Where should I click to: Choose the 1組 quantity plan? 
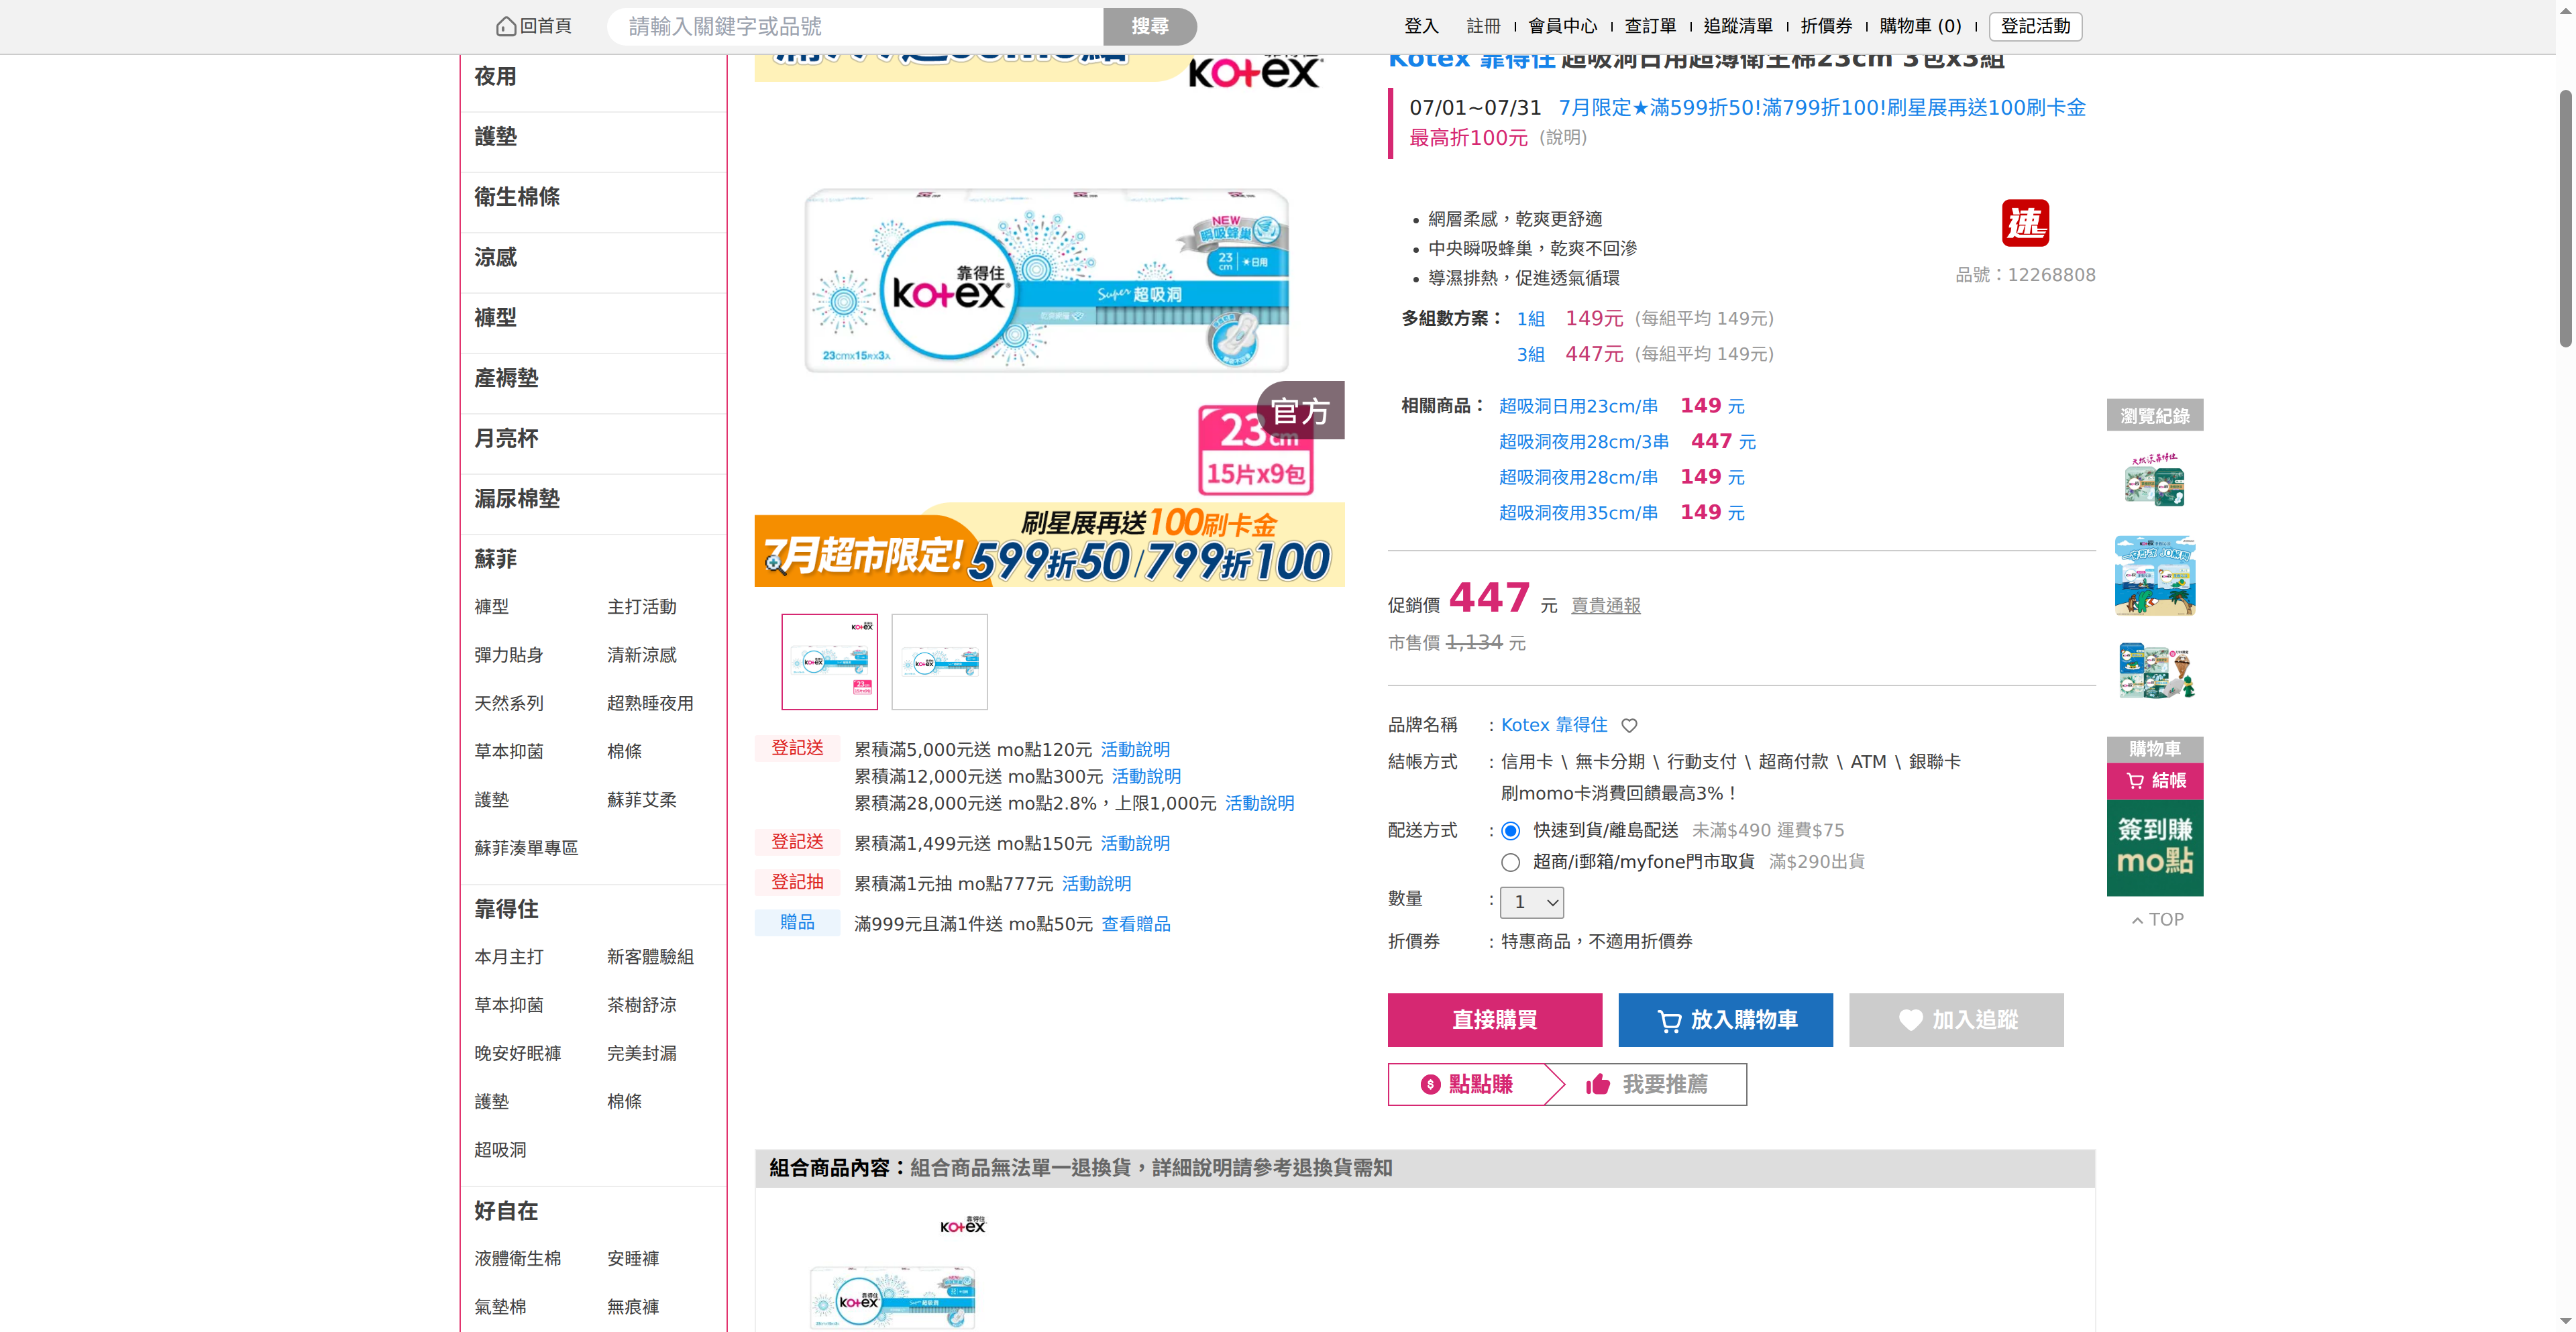click(x=1531, y=319)
